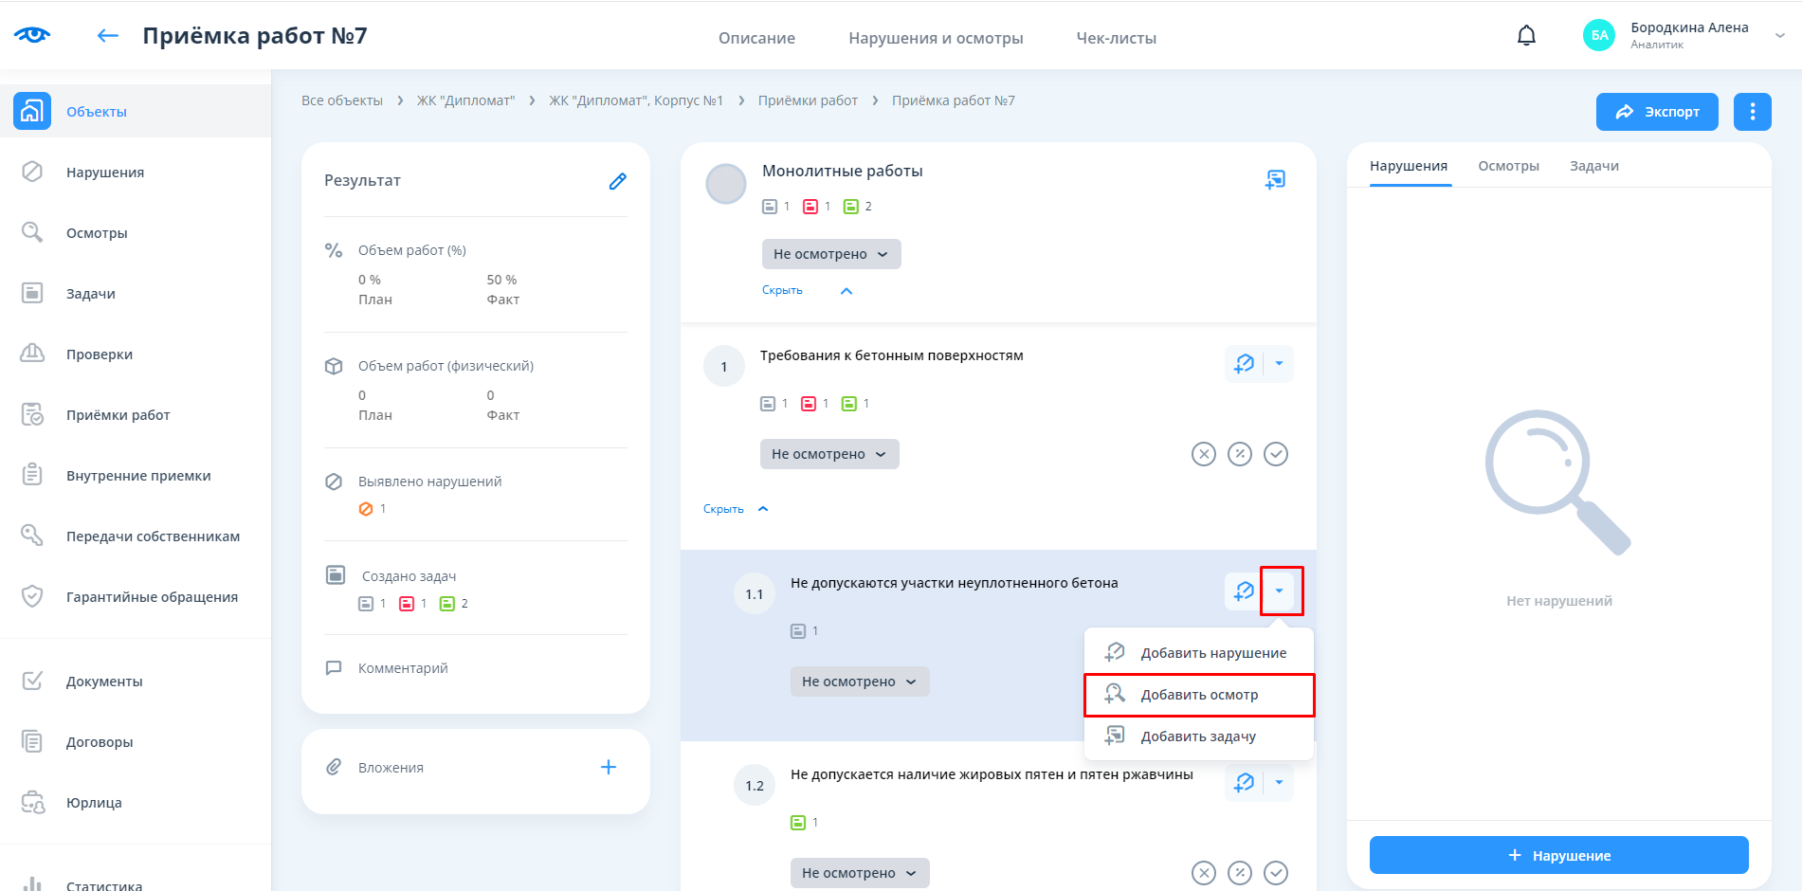Go to ЖК "Дипломат" breadcrumb

coord(465,100)
